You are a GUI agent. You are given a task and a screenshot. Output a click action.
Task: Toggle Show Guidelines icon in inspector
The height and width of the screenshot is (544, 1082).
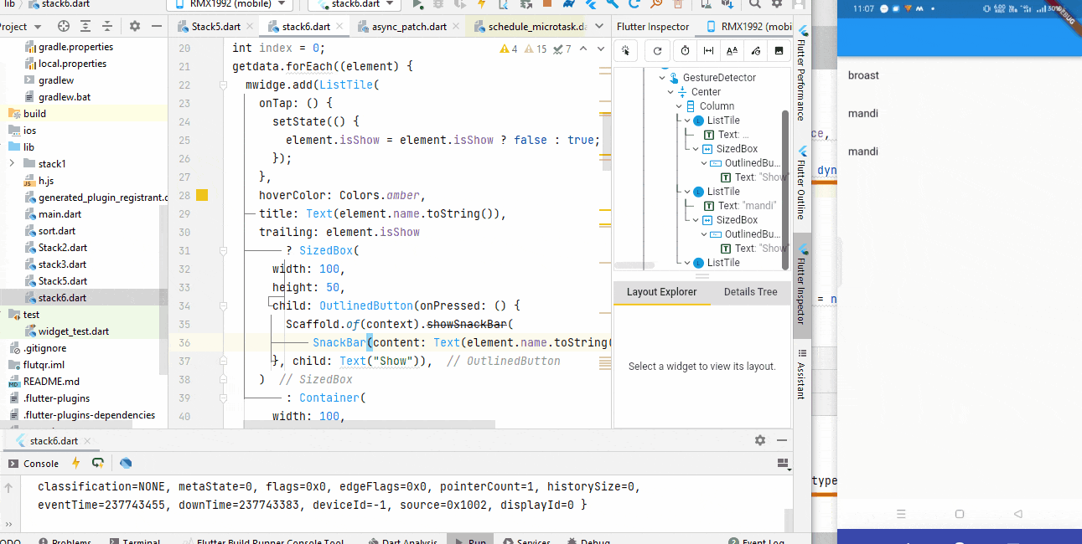(x=709, y=51)
